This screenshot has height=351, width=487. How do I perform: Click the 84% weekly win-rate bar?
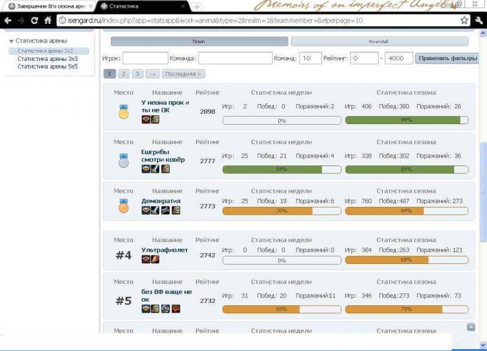[282, 170]
